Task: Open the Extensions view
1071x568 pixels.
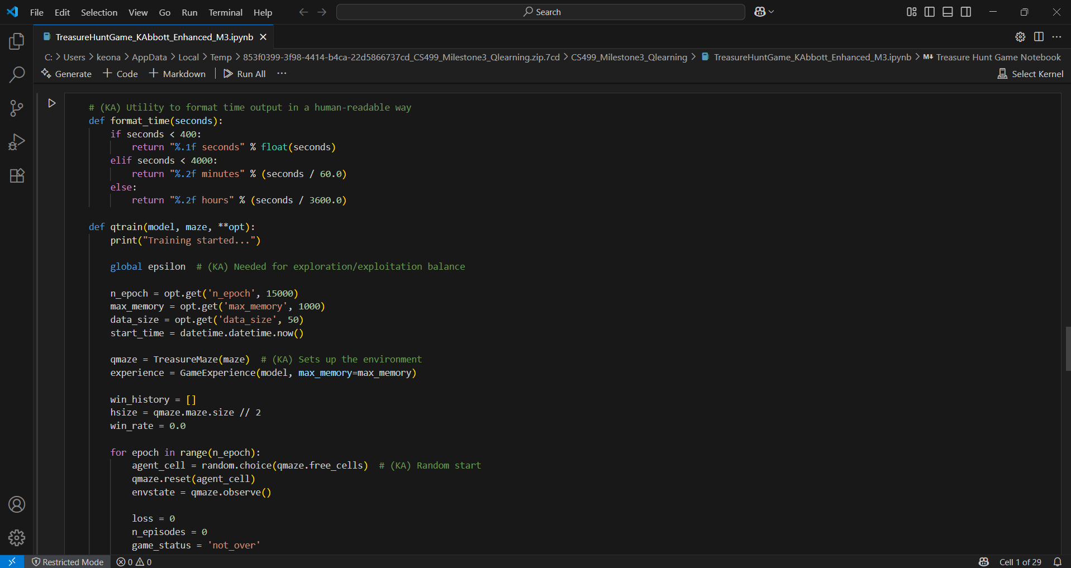Action: pos(17,175)
